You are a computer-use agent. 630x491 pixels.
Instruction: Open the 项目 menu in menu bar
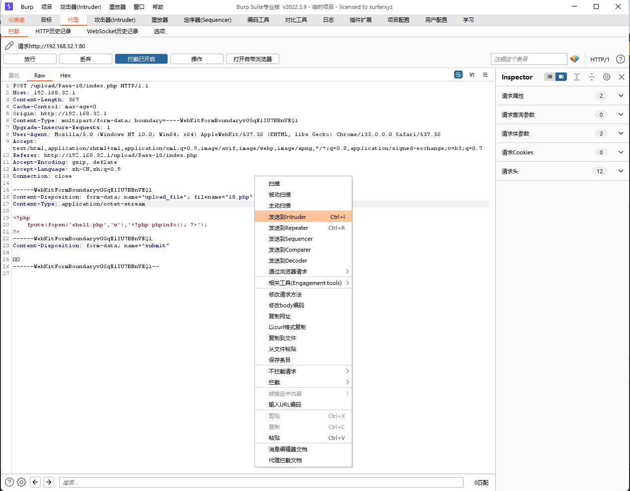point(46,7)
